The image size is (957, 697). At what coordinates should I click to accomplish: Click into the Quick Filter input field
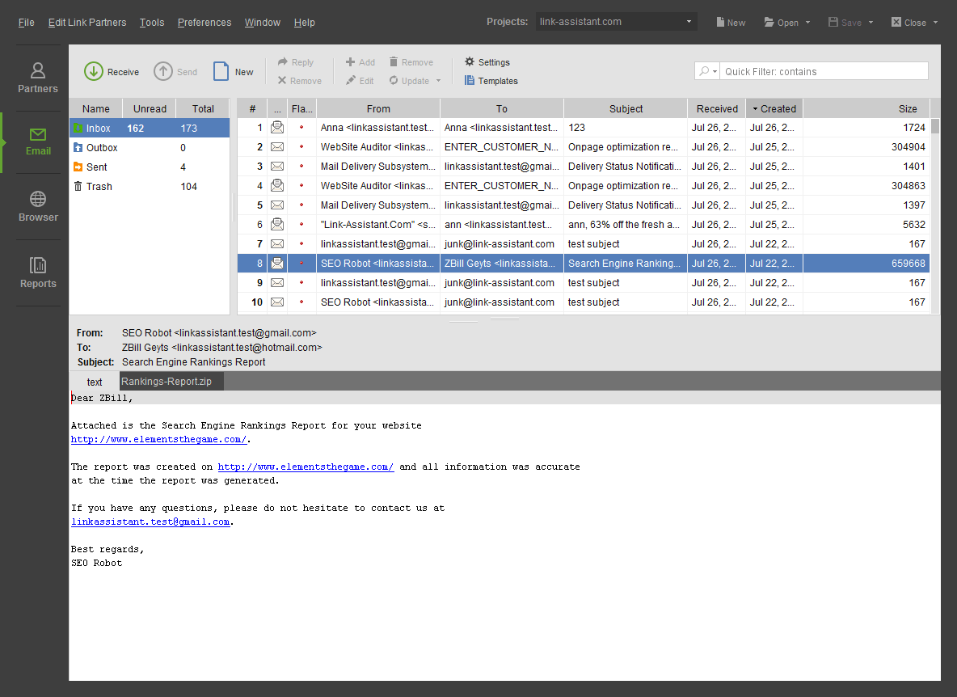[x=823, y=71]
